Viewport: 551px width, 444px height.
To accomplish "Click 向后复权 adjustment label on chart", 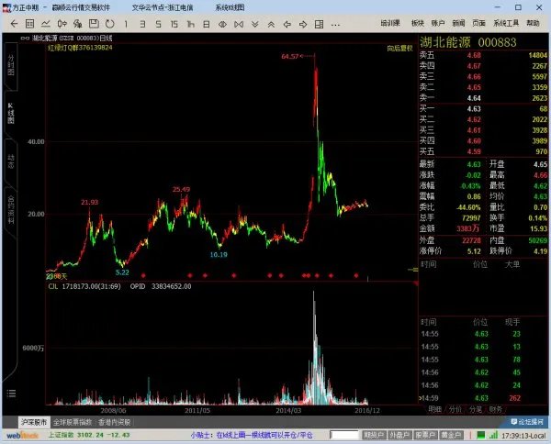I will (399, 48).
